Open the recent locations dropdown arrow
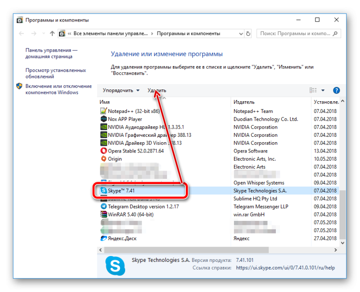 pos(44,33)
